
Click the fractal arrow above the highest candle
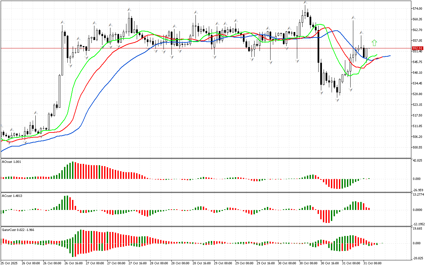(305, 3)
